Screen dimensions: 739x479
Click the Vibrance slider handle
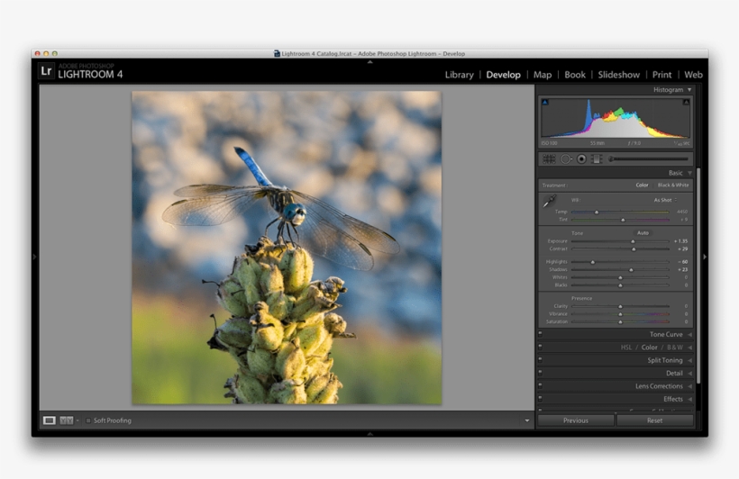[x=620, y=314]
